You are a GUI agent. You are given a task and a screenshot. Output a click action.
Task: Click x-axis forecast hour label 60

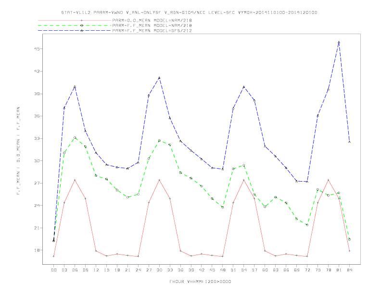click(265, 270)
